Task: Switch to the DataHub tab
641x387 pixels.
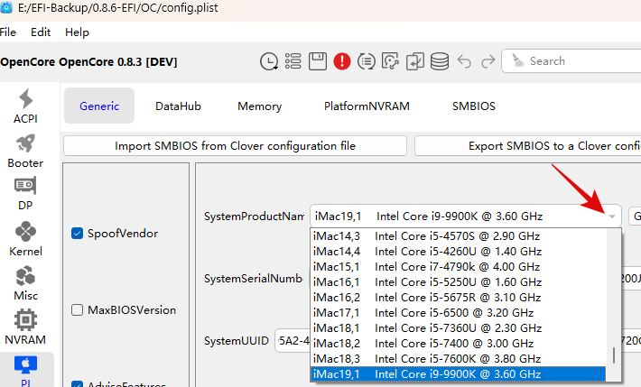Action: 178,106
